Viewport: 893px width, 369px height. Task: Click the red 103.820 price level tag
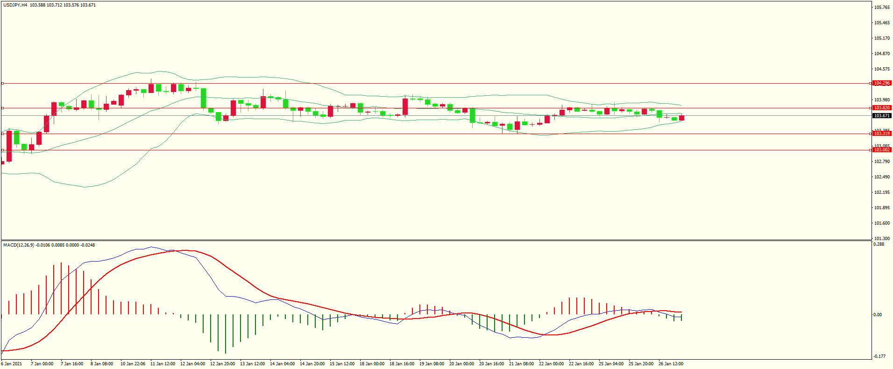(882, 108)
